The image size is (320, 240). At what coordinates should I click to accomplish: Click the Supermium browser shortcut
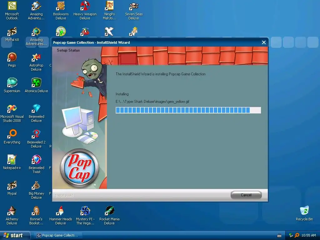pyautogui.click(x=12, y=86)
